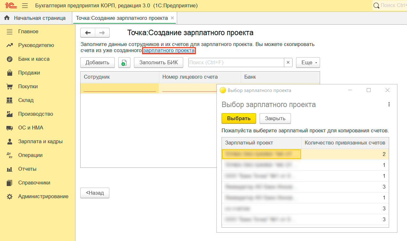Open three-dot menu in dialog
This screenshot has height=241, width=407.
click(389, 104)
